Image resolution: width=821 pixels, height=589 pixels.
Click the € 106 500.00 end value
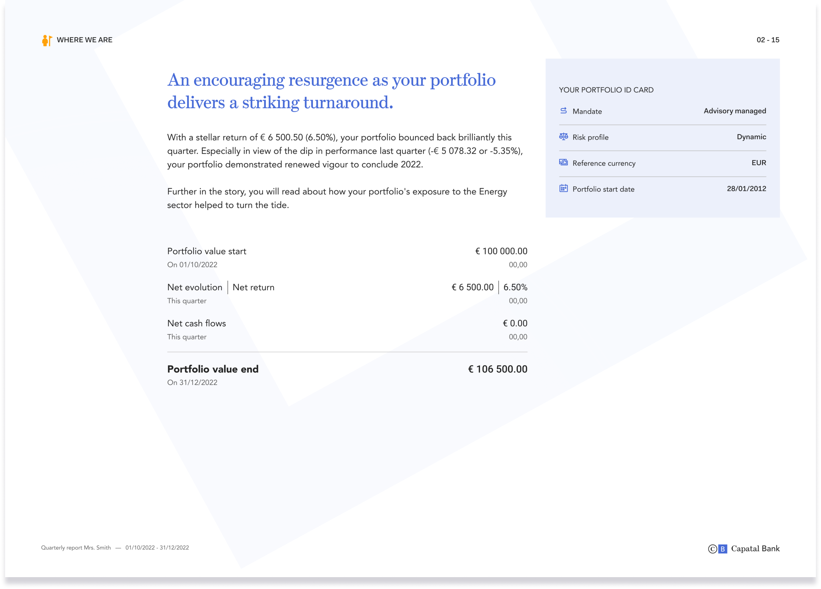[497, 369]
